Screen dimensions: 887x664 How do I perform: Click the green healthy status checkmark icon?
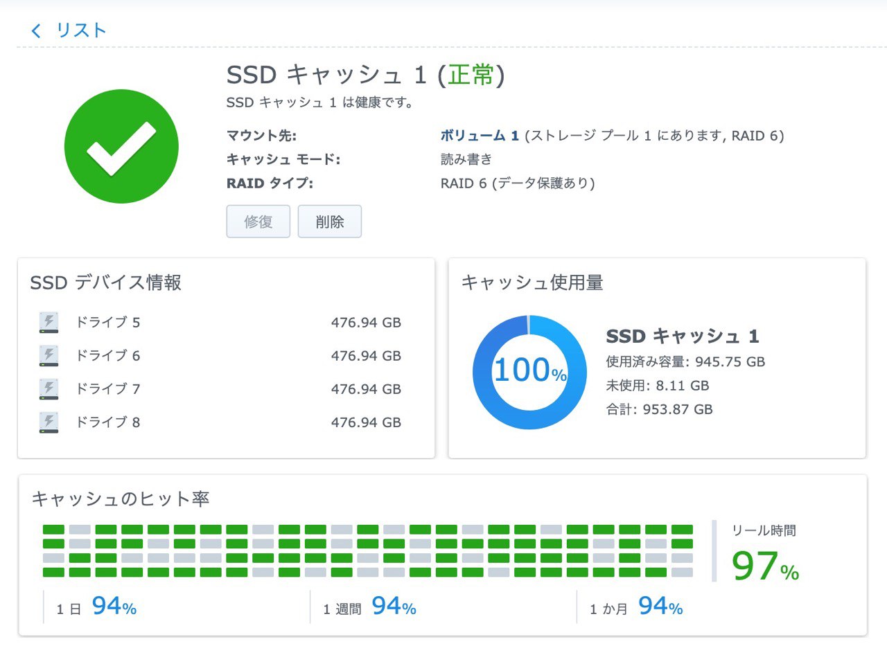point(121,146)
